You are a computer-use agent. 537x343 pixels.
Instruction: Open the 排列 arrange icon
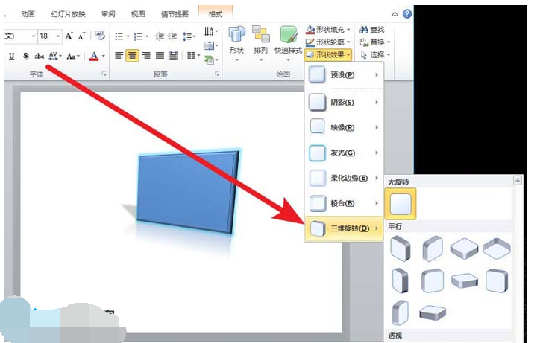pyautogui.click(x=260, y=36)
